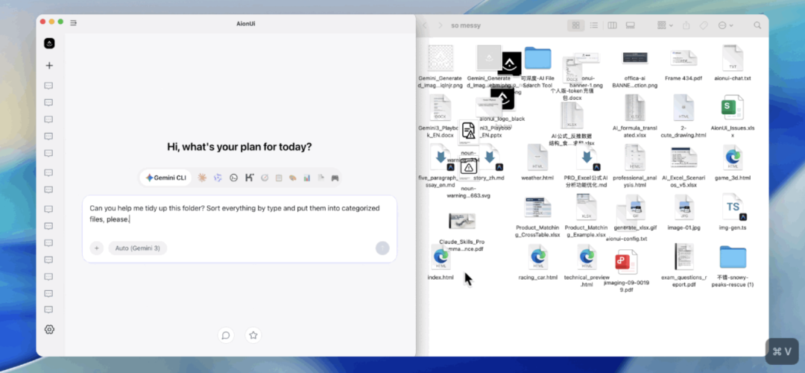Select the game controller assistant icon
This screenshot has width=805, height=373.
pos(335,178)
